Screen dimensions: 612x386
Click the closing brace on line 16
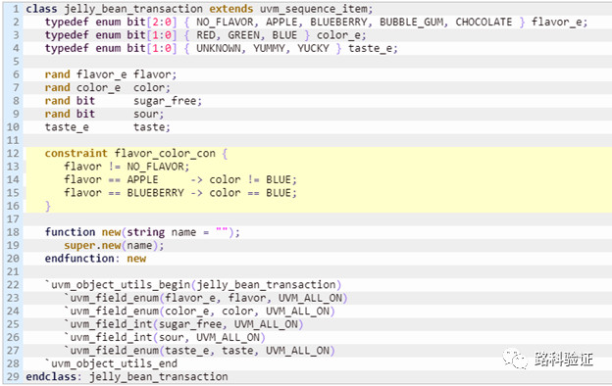pos(48,206)
